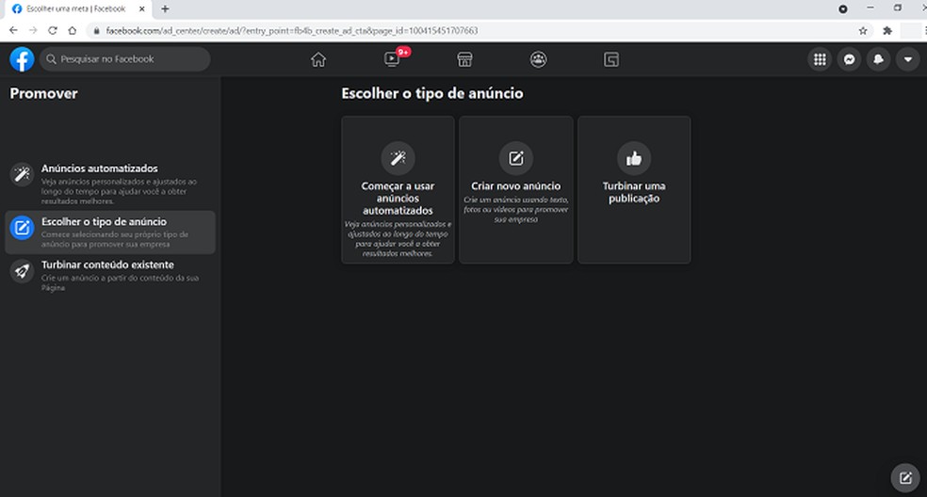Click the blue edit icon in sidebar
The width and height of the screenshot is (927, 497).
pos(22,228)
